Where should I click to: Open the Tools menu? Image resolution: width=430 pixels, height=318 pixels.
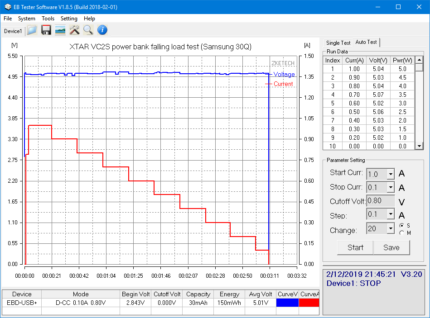point(48,19)
